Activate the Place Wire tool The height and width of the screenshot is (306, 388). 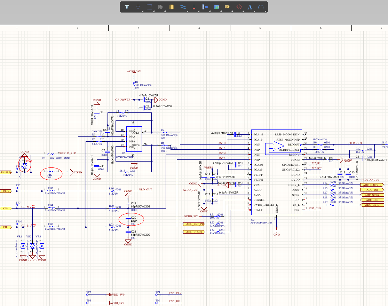tap(183, 7)
